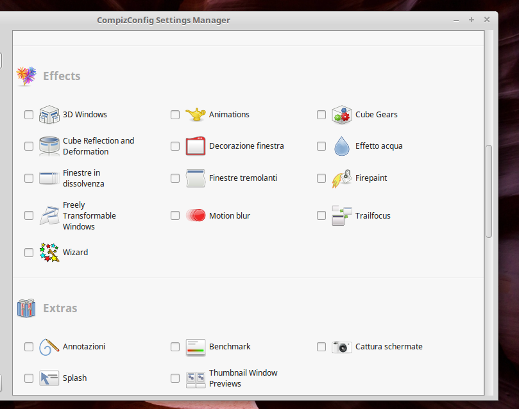519x409 pixels.
Task: Click the Finestre tremolanti label
Action: coord(243,178)
